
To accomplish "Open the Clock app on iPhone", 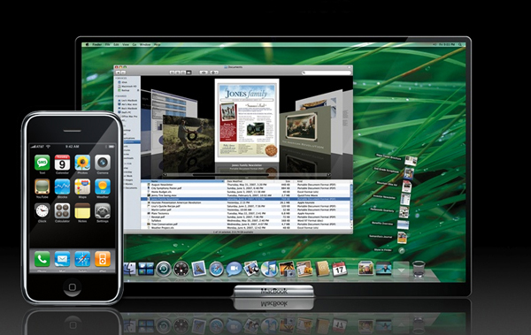I will pyautogui.click(x=42, y=211).
